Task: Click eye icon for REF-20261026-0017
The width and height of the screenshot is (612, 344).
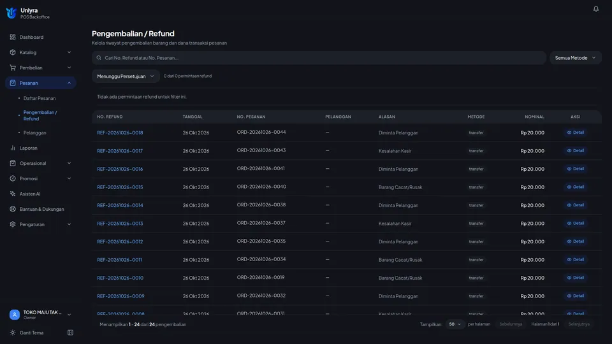Action: [569, 150]
